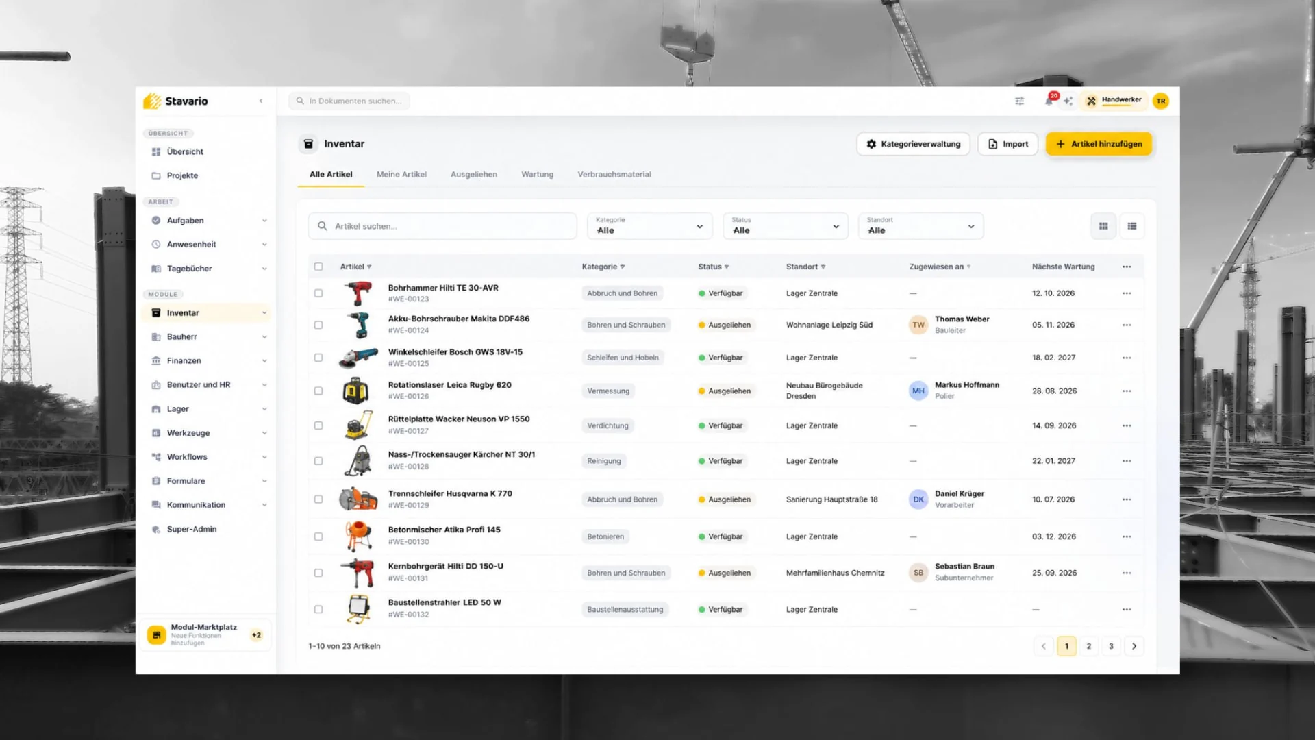Click the Übersicht dashboard icon in sidebar
Viewport: 1315px width, 740px height.
[x=156, y=152]
